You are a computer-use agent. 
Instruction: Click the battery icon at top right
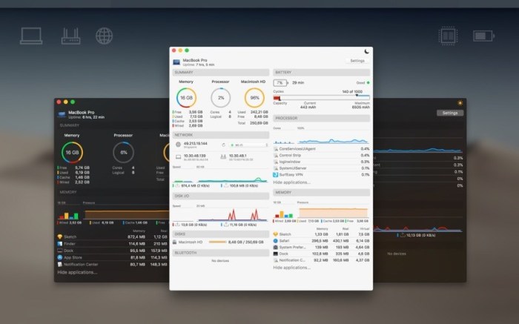(x=483, y=36)
